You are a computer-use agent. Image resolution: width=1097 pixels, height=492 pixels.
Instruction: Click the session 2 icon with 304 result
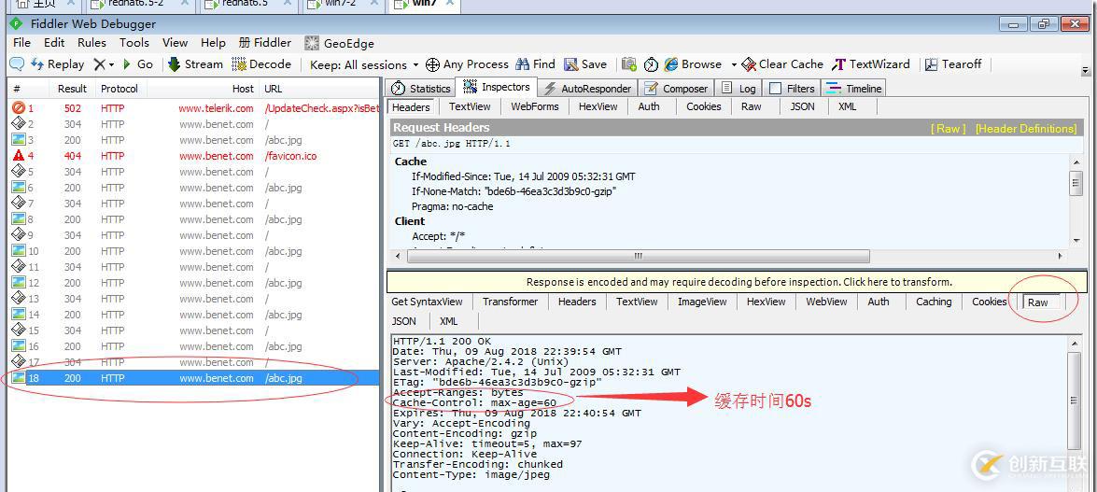tap(19, 124)
